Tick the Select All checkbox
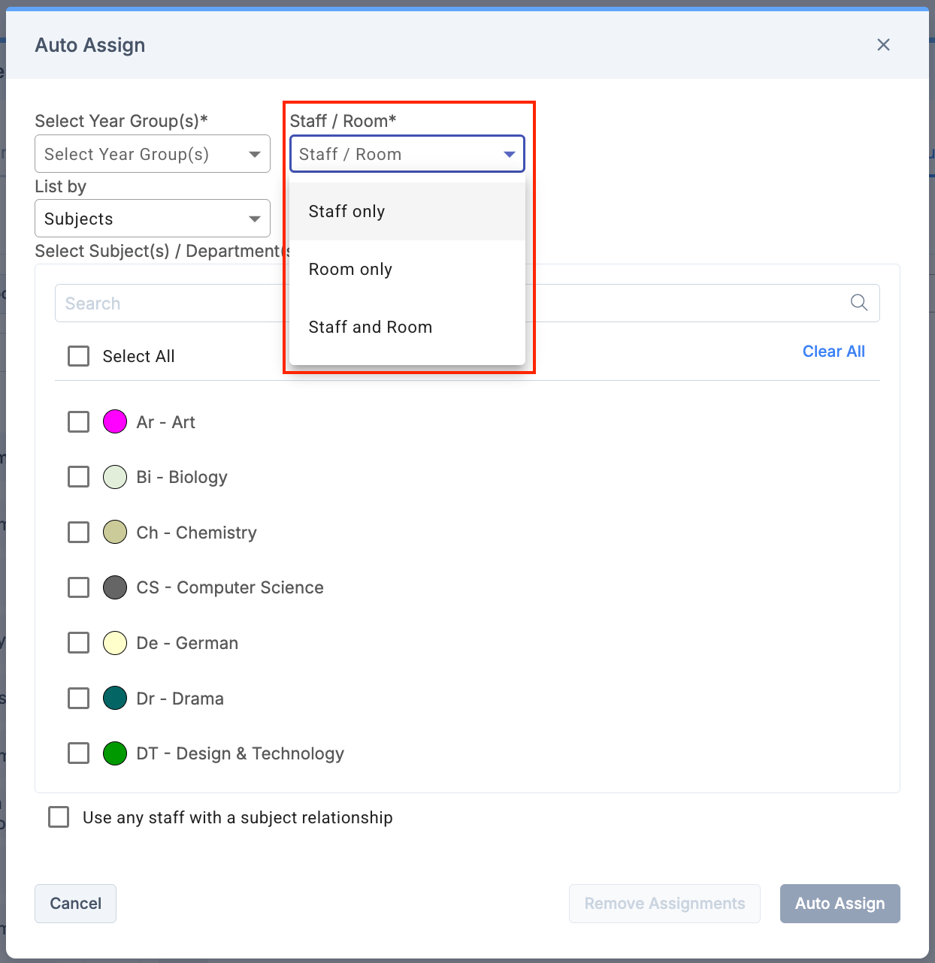This screenshot has width=935, height=963. point(79,356)
